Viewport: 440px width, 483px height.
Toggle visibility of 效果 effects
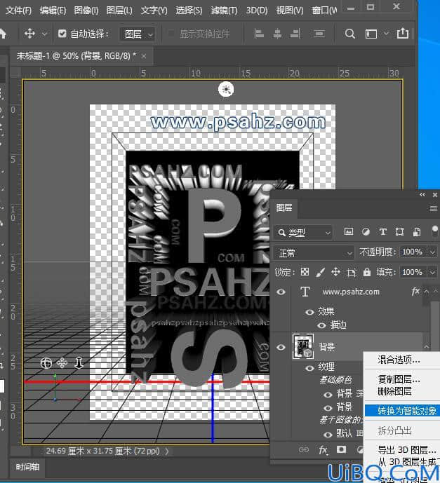pyautogui.click(x=309, y=312)
